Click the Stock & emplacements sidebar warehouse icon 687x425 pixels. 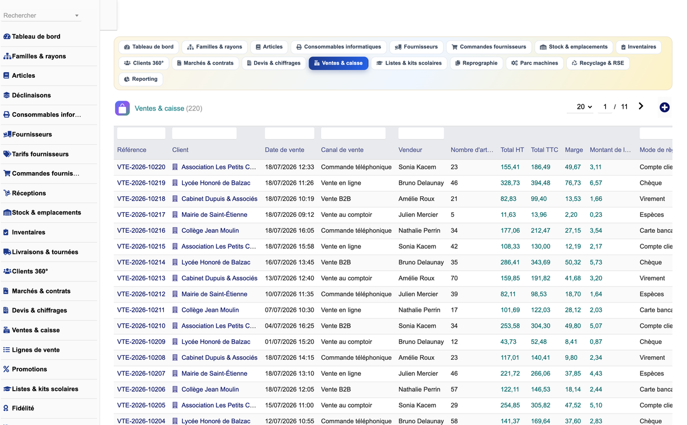[7, 213]
